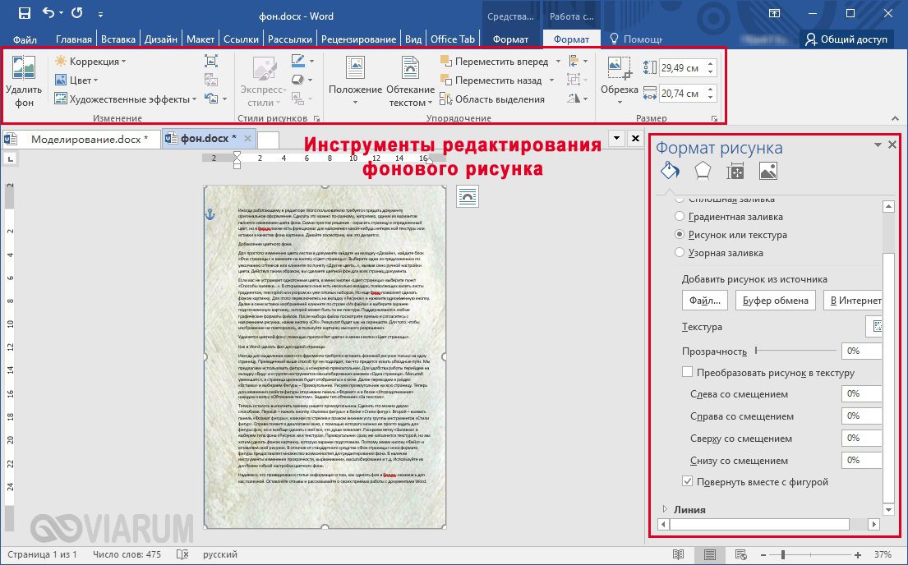This screenshot has width=908, height=565.
Task: Open the Художественные эффекты dropdown
Action: 126,99
